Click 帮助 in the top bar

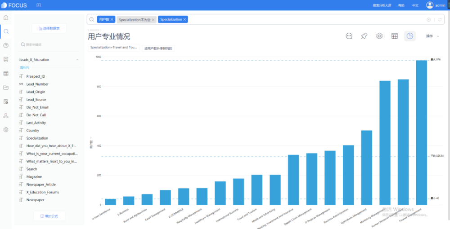pyautogui.click(x=401, y=5)
